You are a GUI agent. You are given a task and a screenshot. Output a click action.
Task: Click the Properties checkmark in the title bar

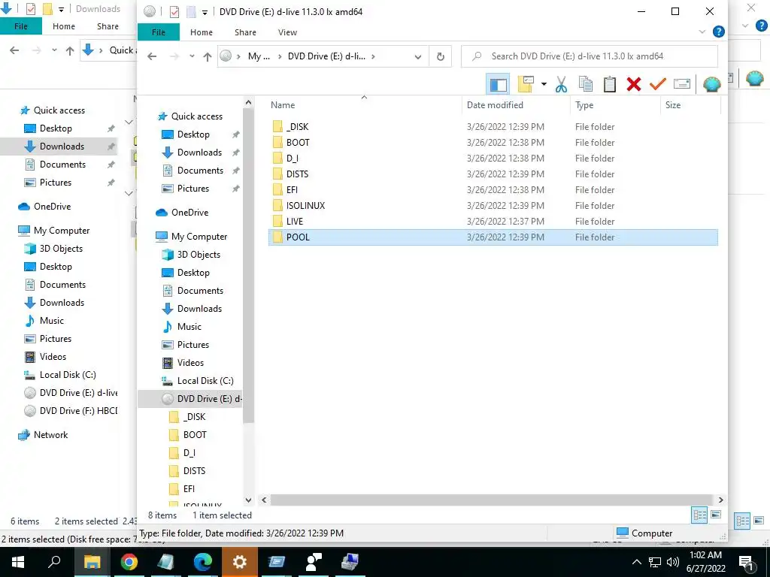174,12
